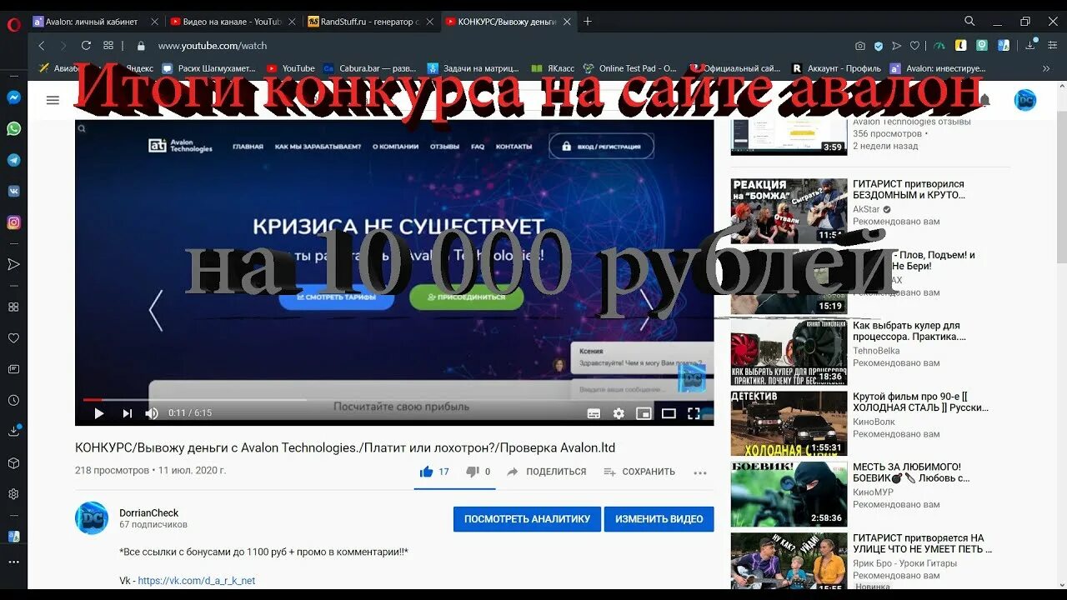Open vk.com/d_a_r_k_net link
1067x600 pixels.
(197, 581)
